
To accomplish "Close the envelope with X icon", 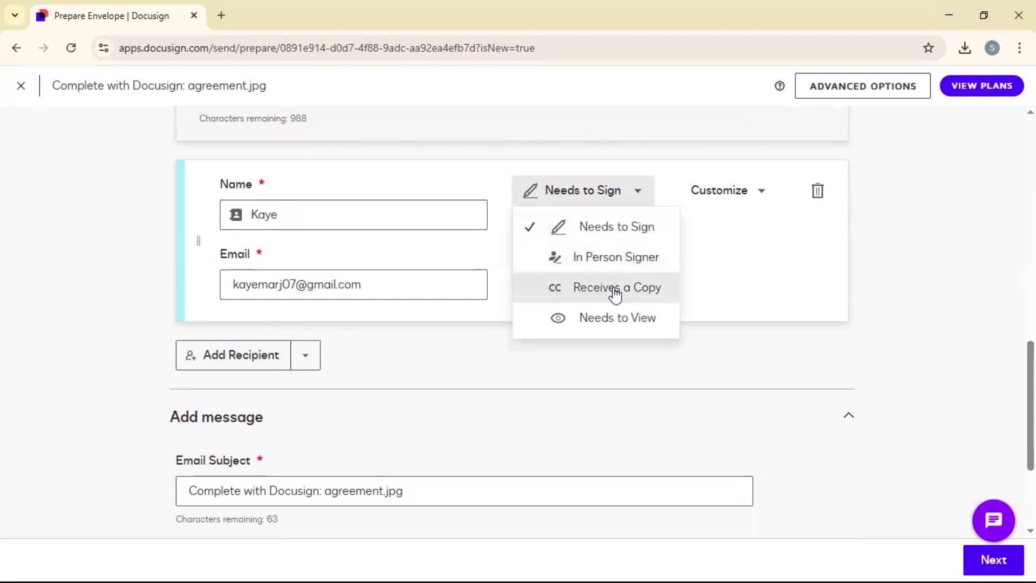I will (x=21, y=86).
